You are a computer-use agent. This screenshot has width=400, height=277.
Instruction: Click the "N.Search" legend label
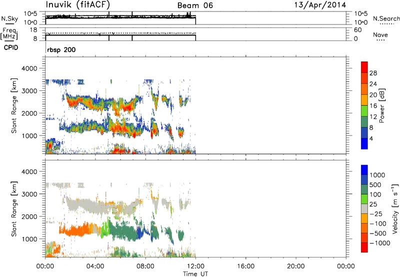point(386,18)
